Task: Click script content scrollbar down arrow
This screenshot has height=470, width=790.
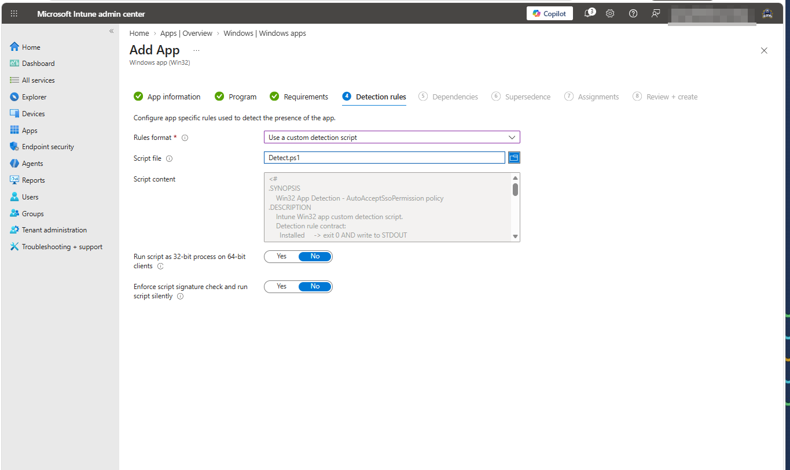Action: click(515, 236)
